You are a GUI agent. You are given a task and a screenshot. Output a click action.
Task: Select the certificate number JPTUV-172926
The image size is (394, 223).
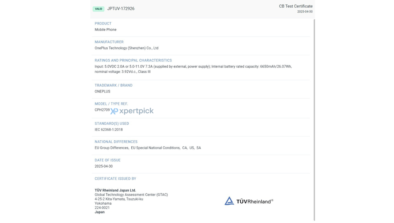click(x=121, y=9)
